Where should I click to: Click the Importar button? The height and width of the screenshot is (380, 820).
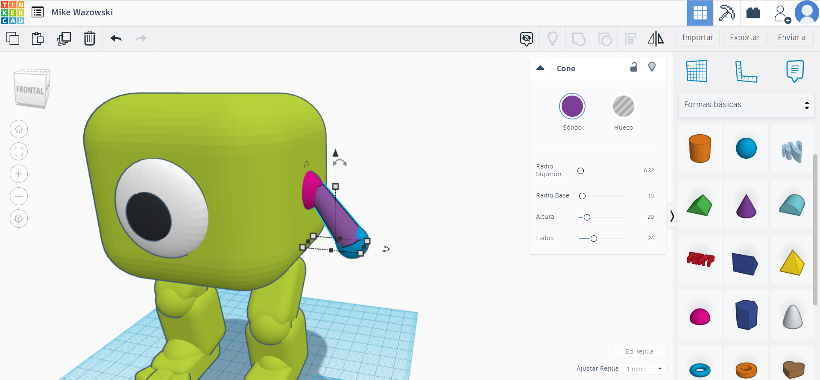[x=698, y=38]
